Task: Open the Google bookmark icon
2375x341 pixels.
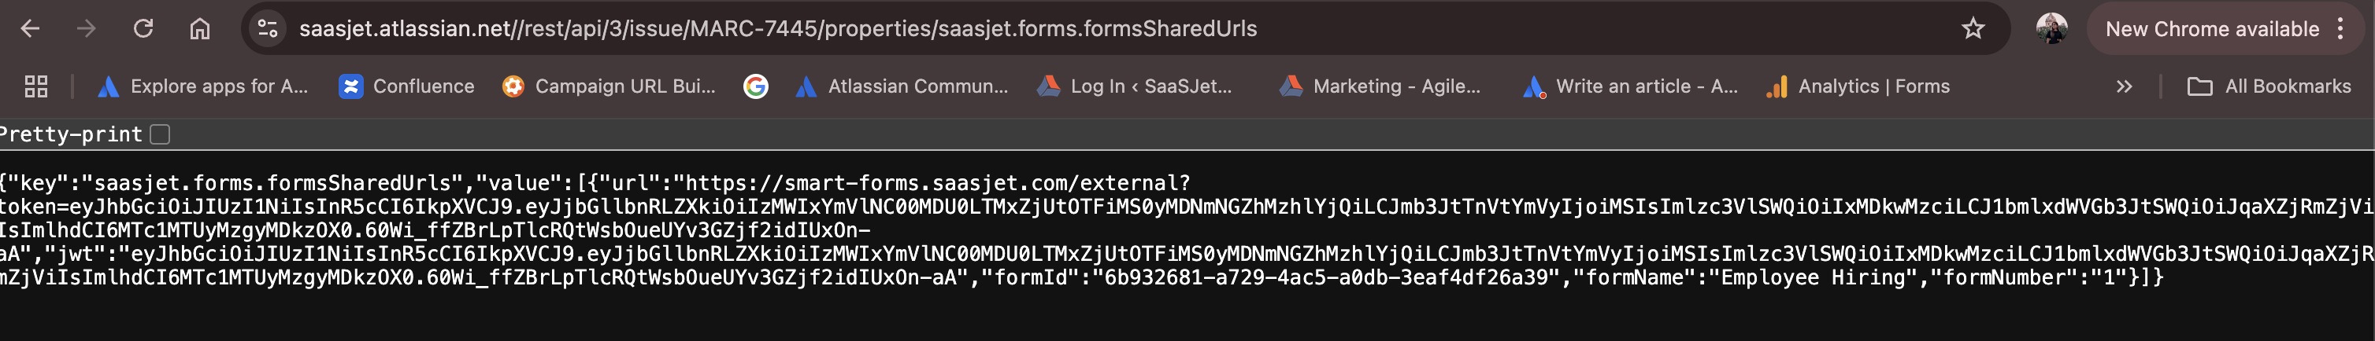Action: (x=755, y=86)
